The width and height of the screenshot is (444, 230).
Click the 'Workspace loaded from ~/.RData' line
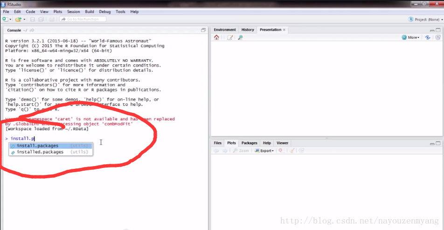(47, 129)
